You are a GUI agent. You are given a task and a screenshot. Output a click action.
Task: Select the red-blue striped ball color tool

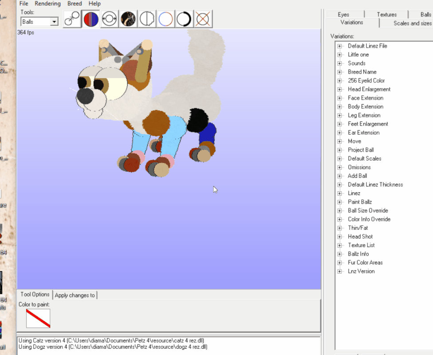point(91,19)
